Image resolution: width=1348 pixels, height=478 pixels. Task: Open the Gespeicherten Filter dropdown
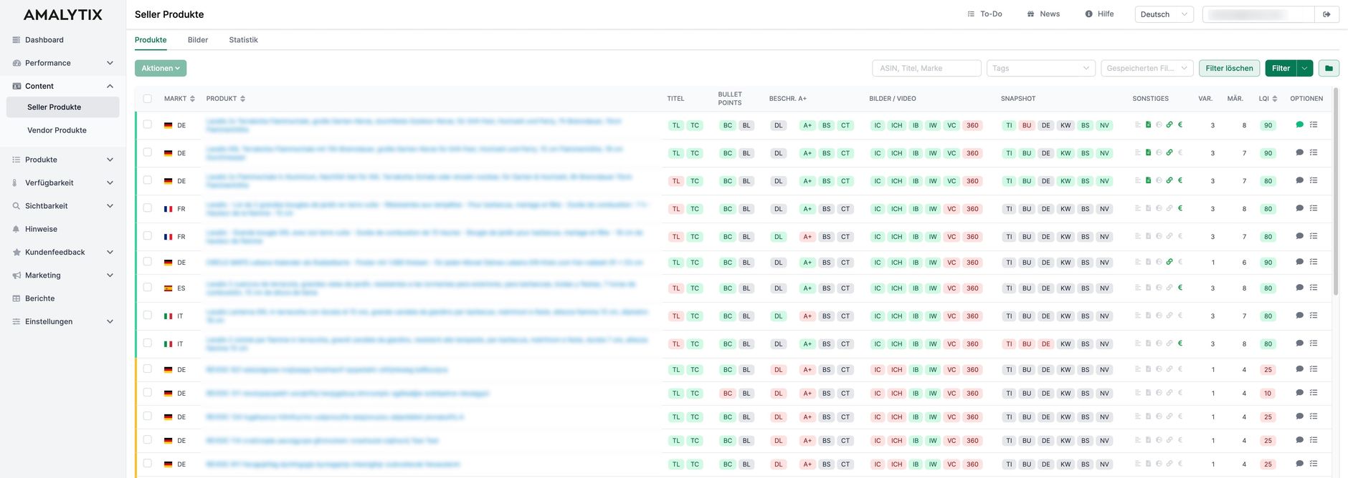(1147, 68)
